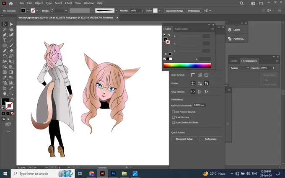
Task: Open the Effect menu
Action: (68, 3)
